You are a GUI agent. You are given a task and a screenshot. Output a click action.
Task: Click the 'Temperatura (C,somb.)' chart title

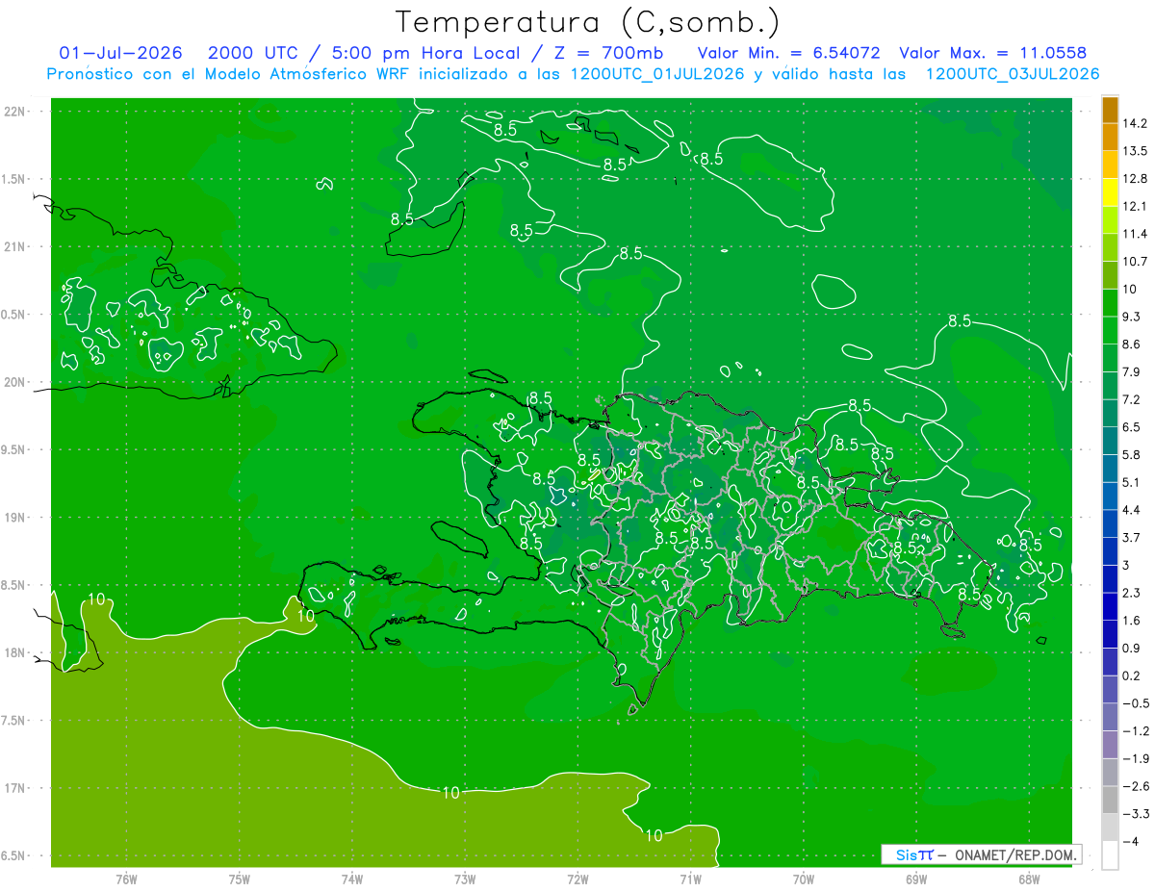588,21
